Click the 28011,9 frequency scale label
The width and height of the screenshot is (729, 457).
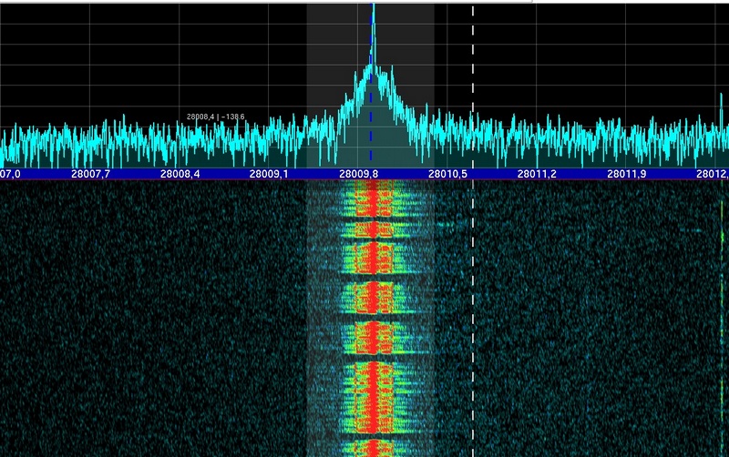pyautogui.click(x=626, y=173)
